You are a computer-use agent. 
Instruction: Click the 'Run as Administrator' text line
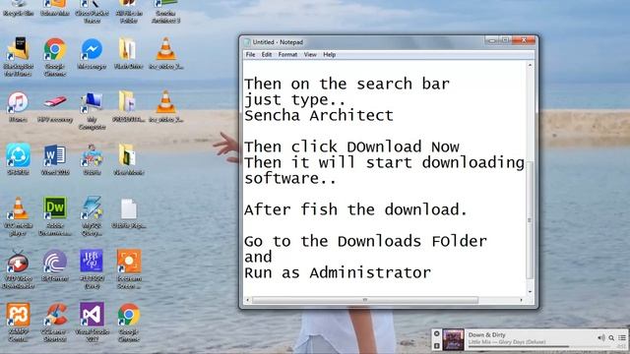[338, 273]
